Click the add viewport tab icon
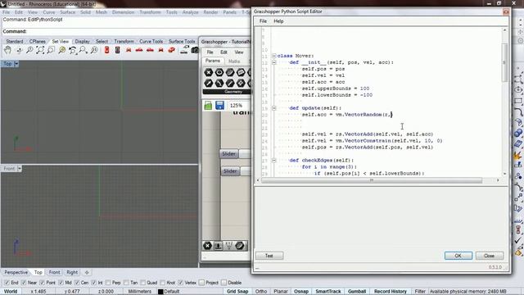Viewport: 524px width, 295px height. (x=87, y=272)
